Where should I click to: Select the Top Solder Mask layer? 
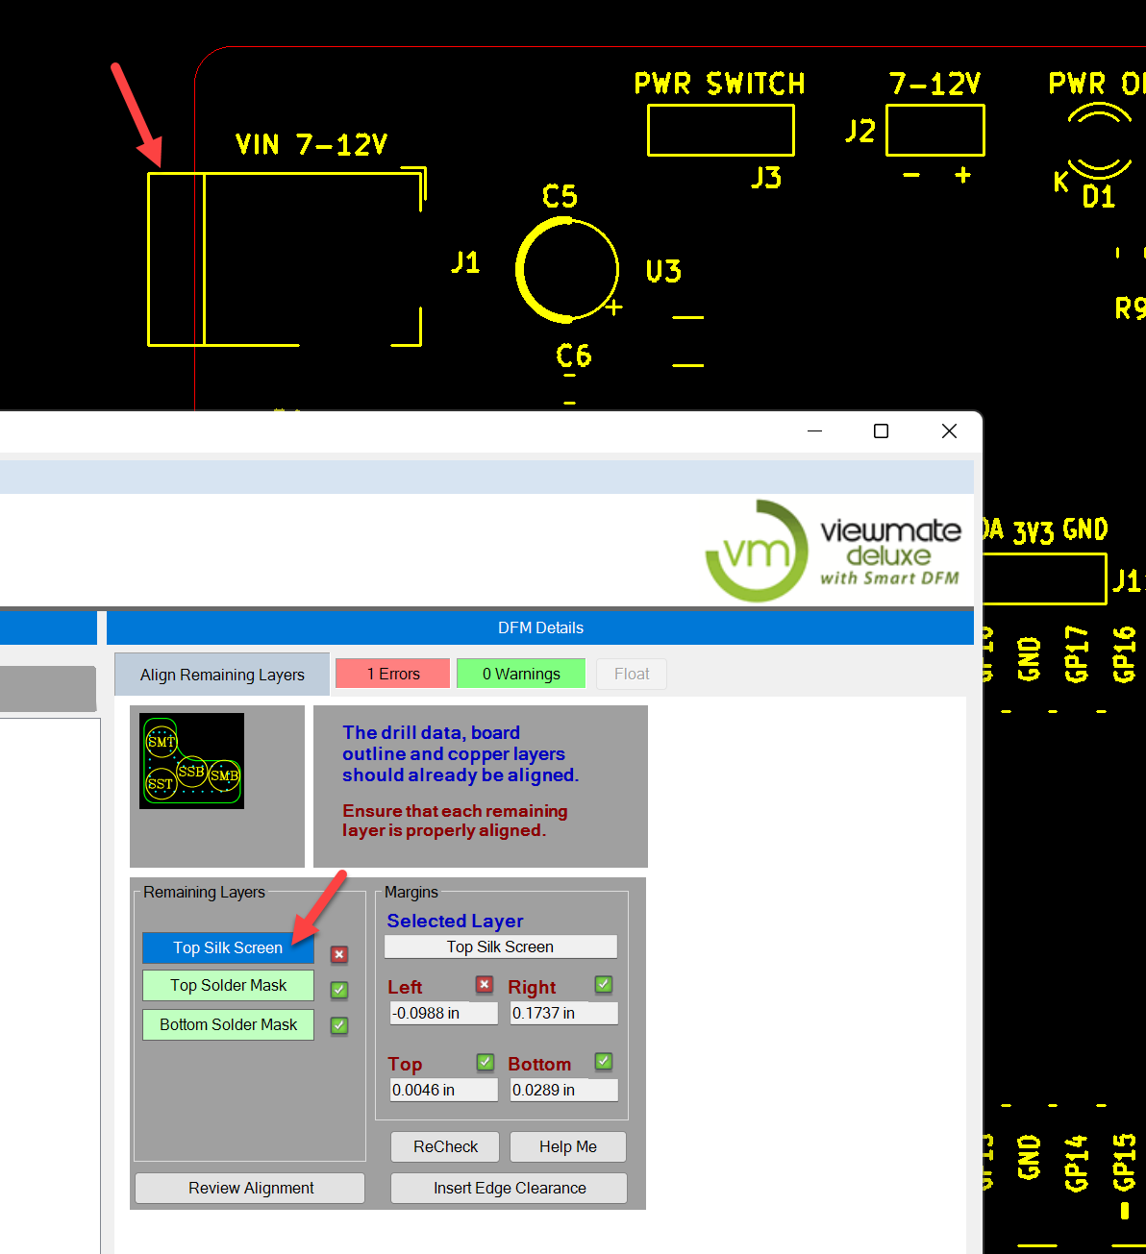pos(228,985)
